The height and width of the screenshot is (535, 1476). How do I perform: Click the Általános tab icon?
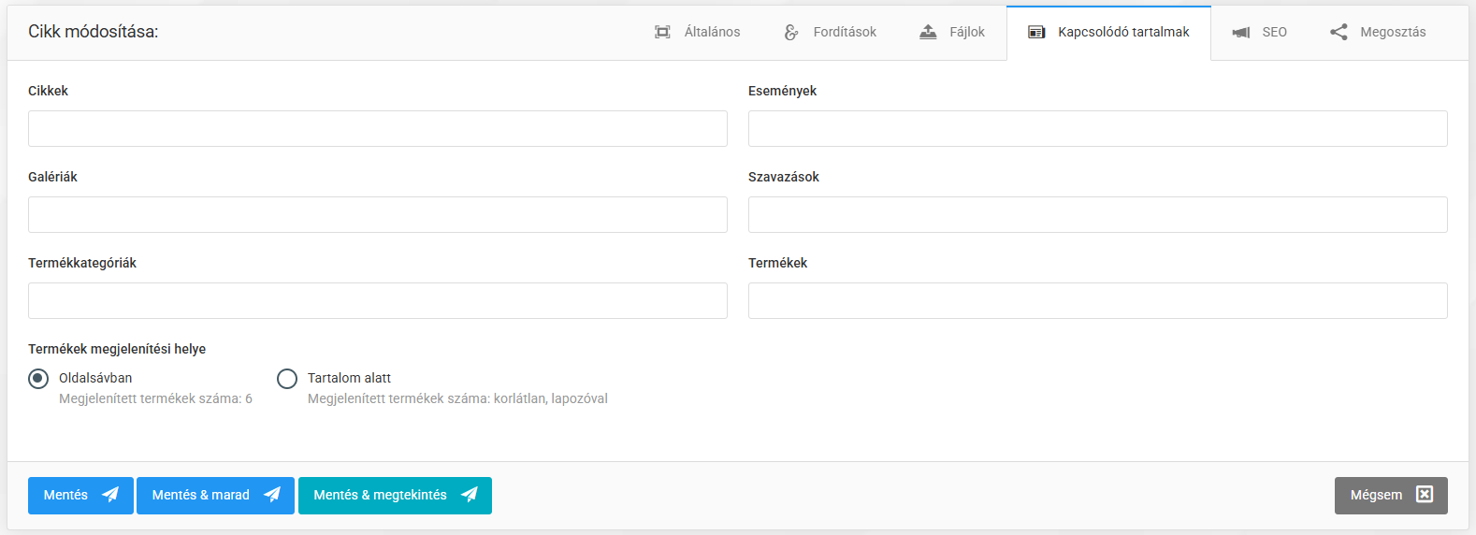[662, 32]
